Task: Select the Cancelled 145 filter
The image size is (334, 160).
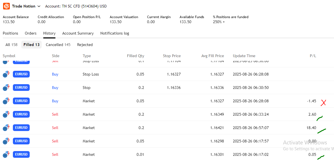Action: pyautogui.click(x=58, y=45)
